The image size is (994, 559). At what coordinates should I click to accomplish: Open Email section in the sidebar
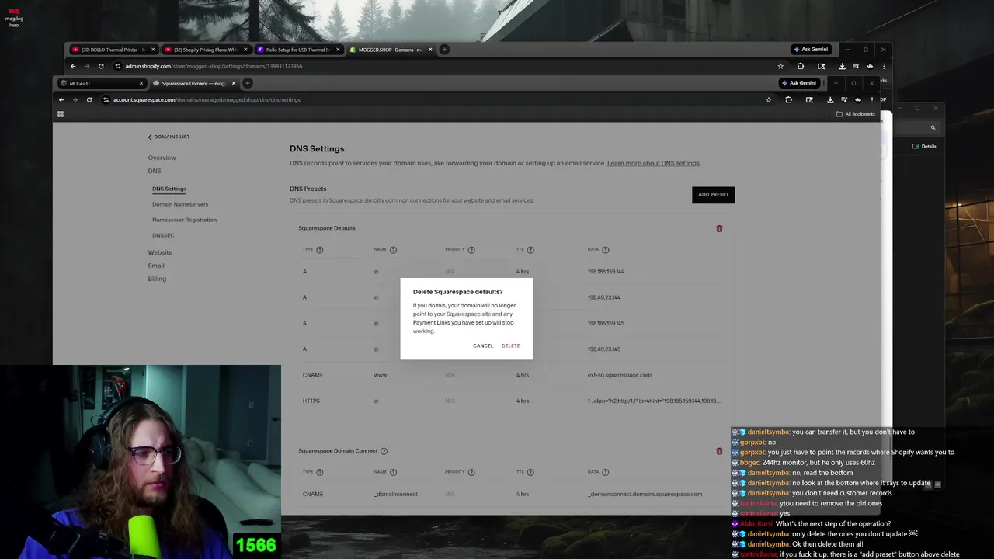pyautogui.click(x=156, y=266)
